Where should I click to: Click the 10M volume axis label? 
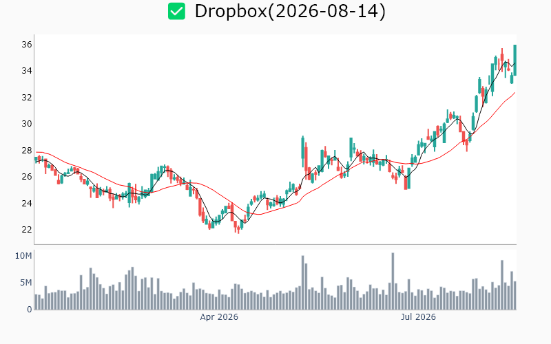[x=23, y=256]
